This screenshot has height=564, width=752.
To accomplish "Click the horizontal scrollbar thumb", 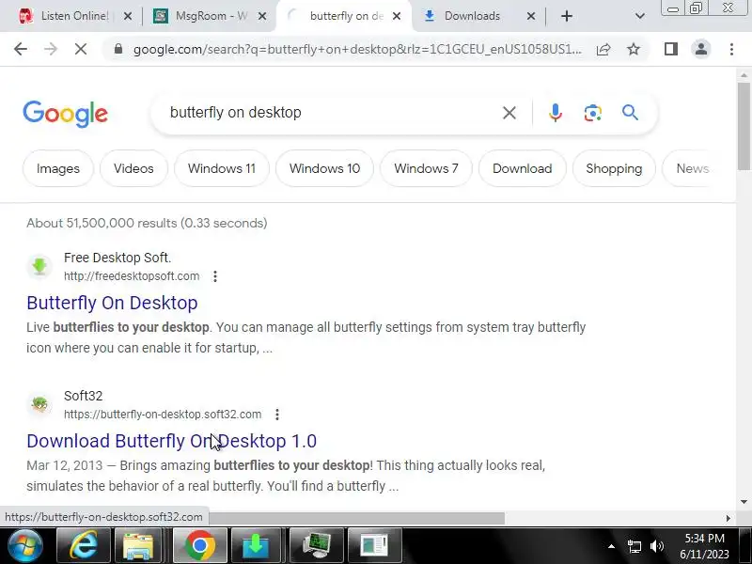I will (x=357, y=519).
